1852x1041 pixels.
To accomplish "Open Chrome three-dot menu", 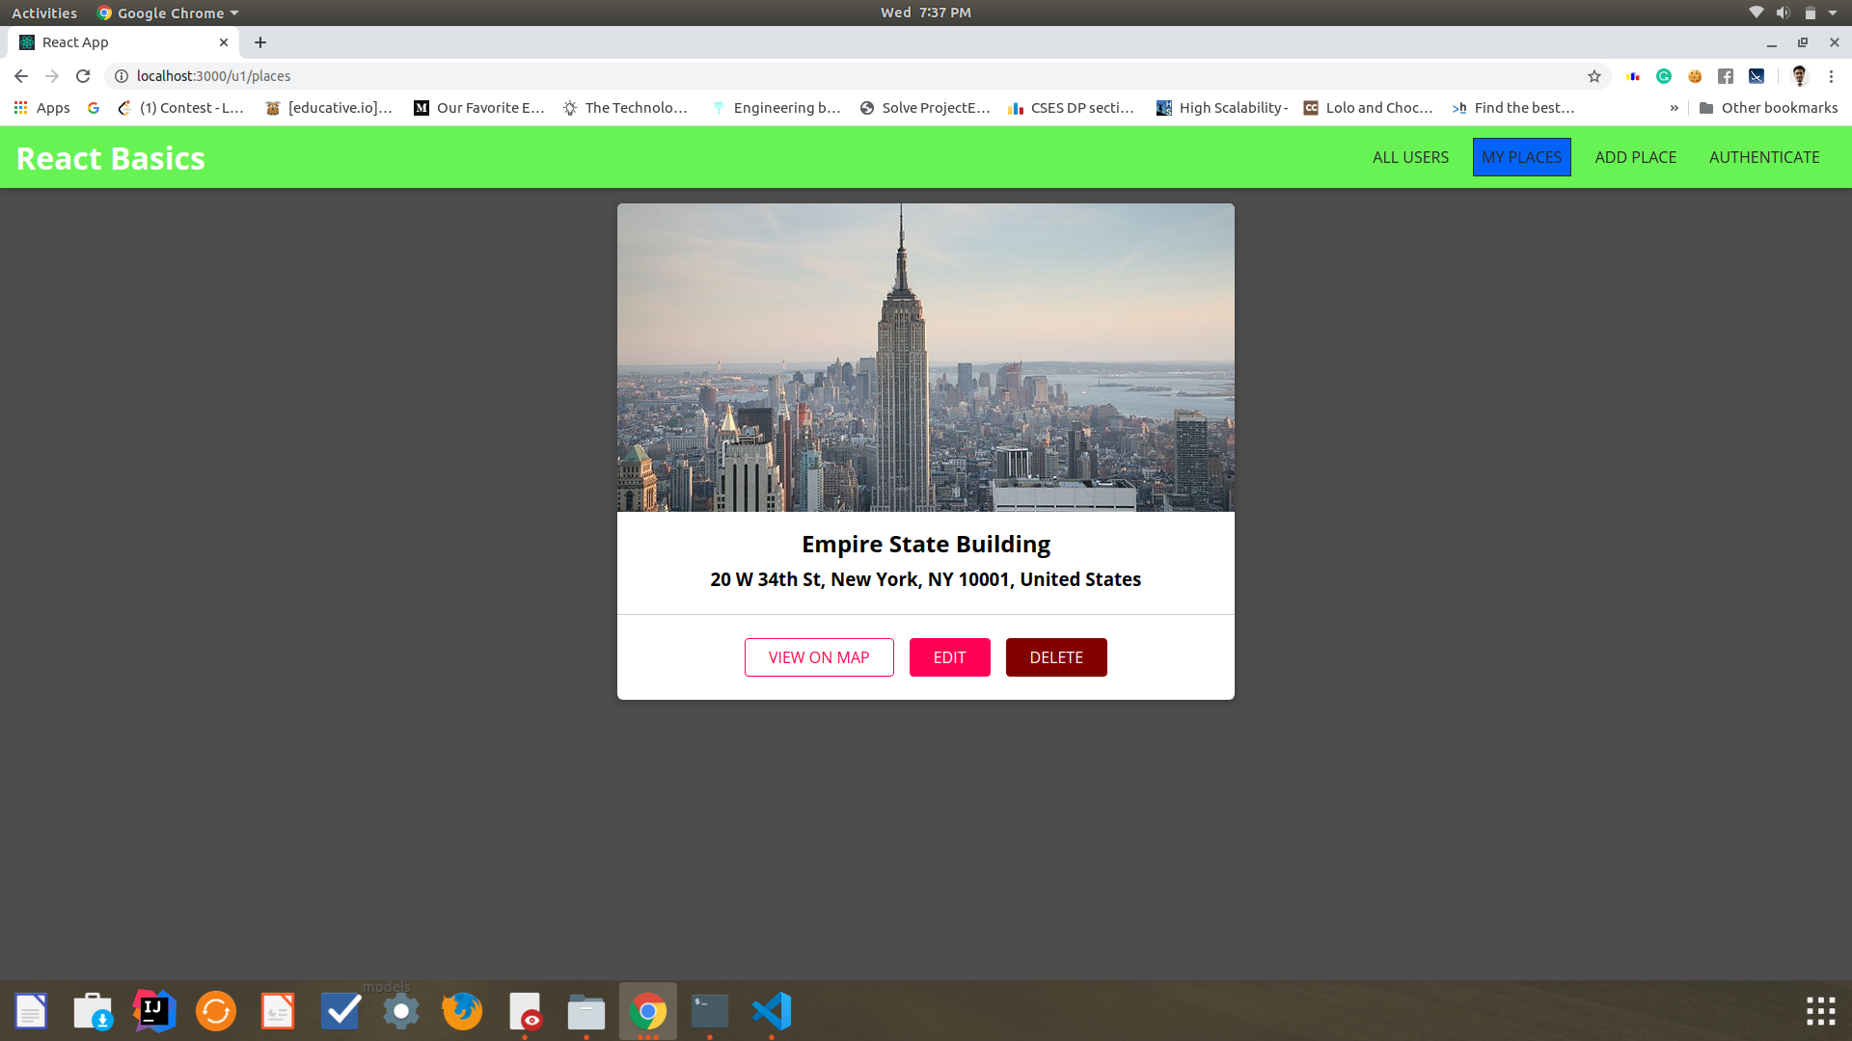I will click(x=1831, y=76).
